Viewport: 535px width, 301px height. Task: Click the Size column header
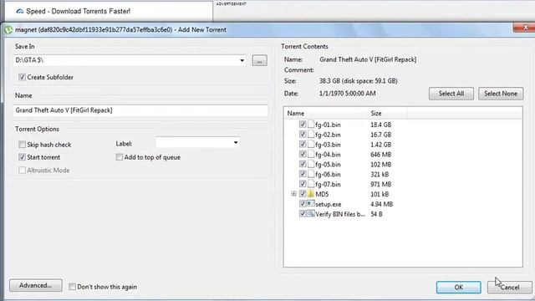click(x=387, y=114)
